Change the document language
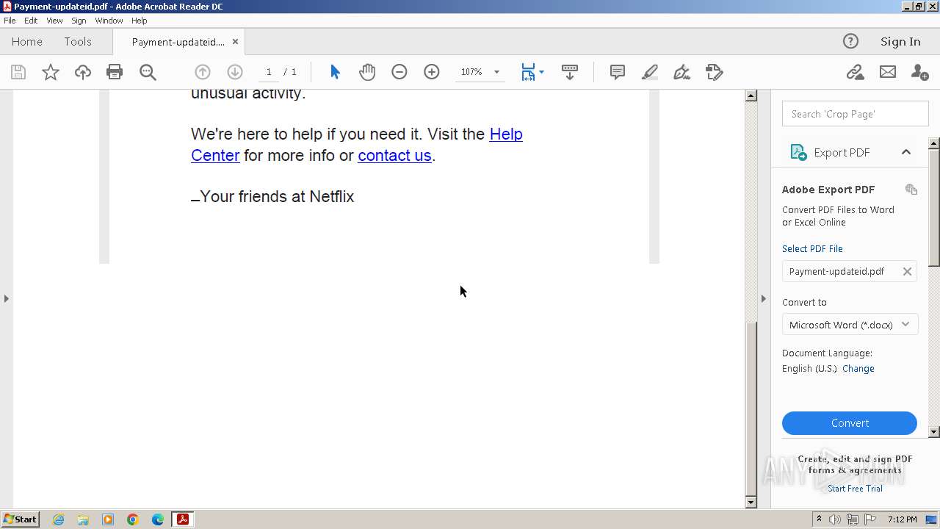The image size is (940, 529). [858, 369]
